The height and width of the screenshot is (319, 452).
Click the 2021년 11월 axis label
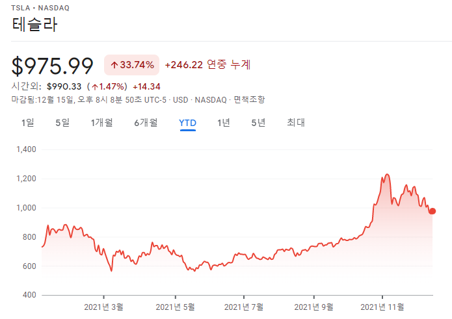382,307
